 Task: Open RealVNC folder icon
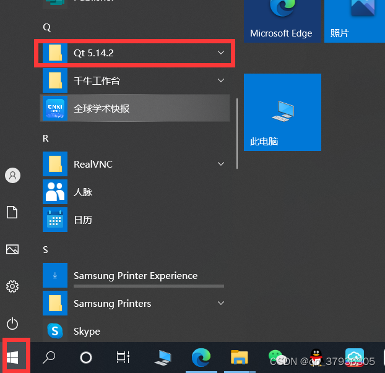(55, 164)
